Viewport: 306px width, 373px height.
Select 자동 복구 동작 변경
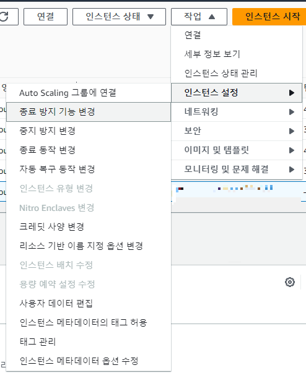point(89,169)
